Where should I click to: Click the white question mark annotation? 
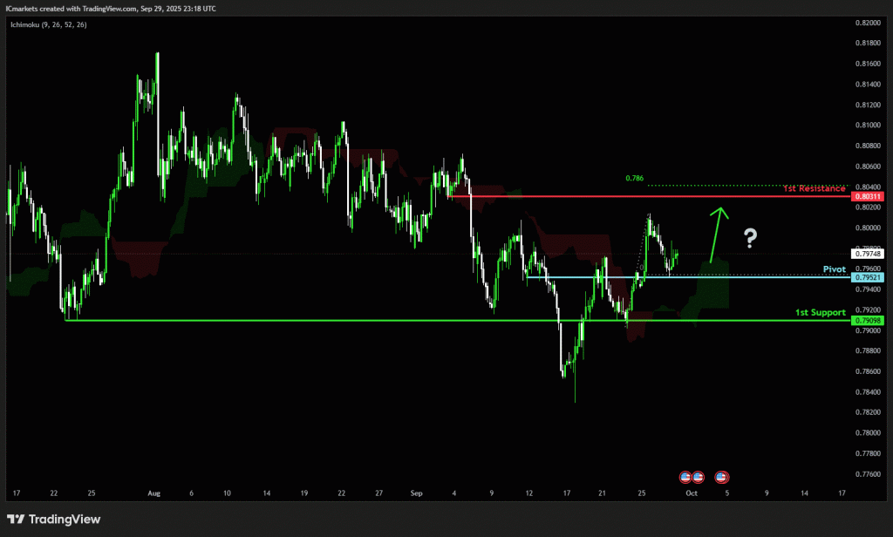point(749,236)
